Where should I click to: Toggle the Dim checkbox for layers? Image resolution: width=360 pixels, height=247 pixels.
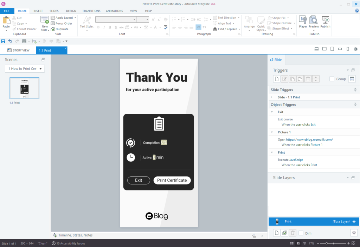(301, 233)
